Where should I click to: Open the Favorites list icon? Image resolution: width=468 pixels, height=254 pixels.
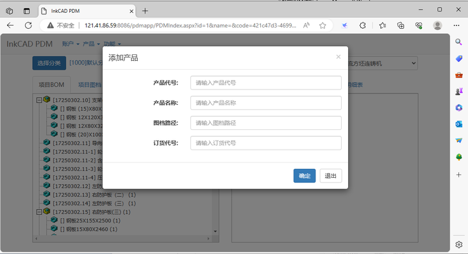382,26
